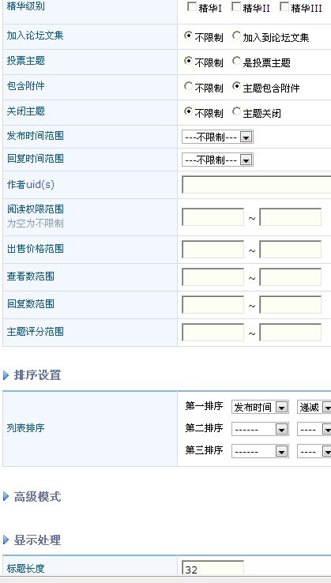Select 主题关闭 radio option
Image resolution: width=331 pixels, height=583 pixels.
(x=236, y=111)
